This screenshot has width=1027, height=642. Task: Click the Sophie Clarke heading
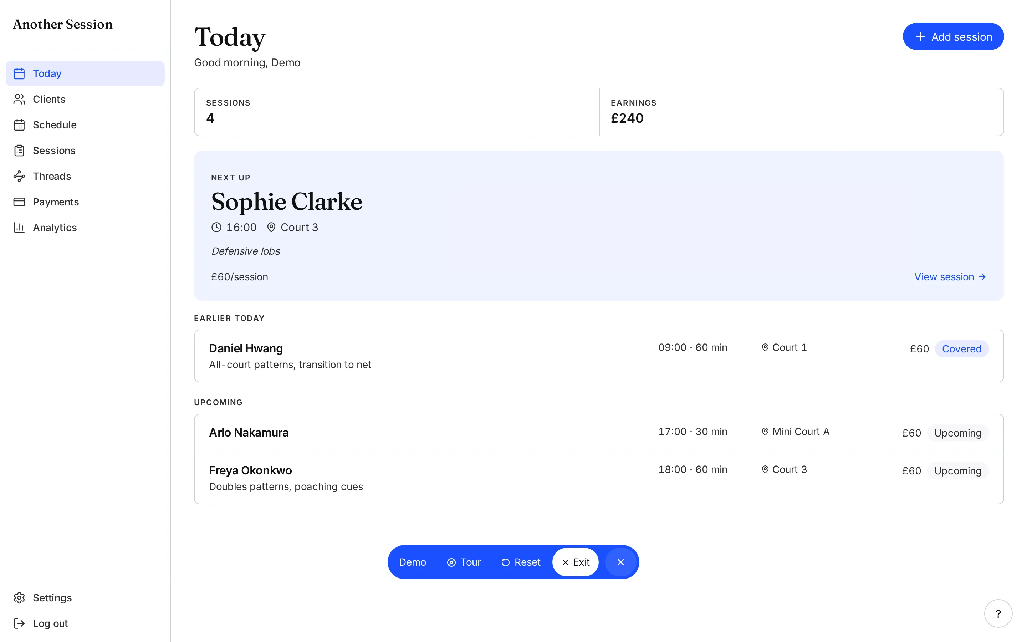(x=287, y=201)
